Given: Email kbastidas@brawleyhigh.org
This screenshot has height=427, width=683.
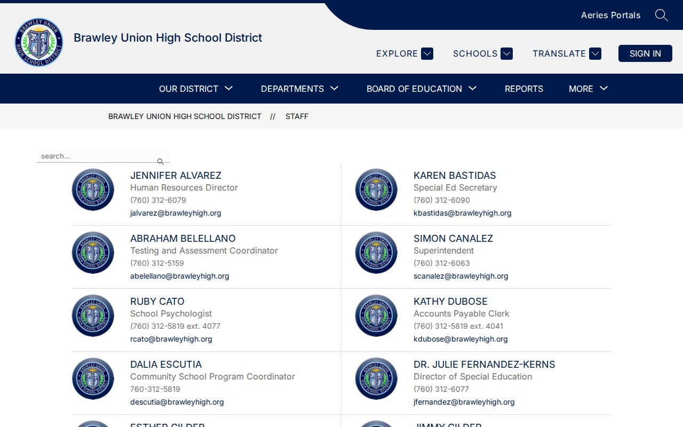Looking at the screenshot, I should pos(462,213).
